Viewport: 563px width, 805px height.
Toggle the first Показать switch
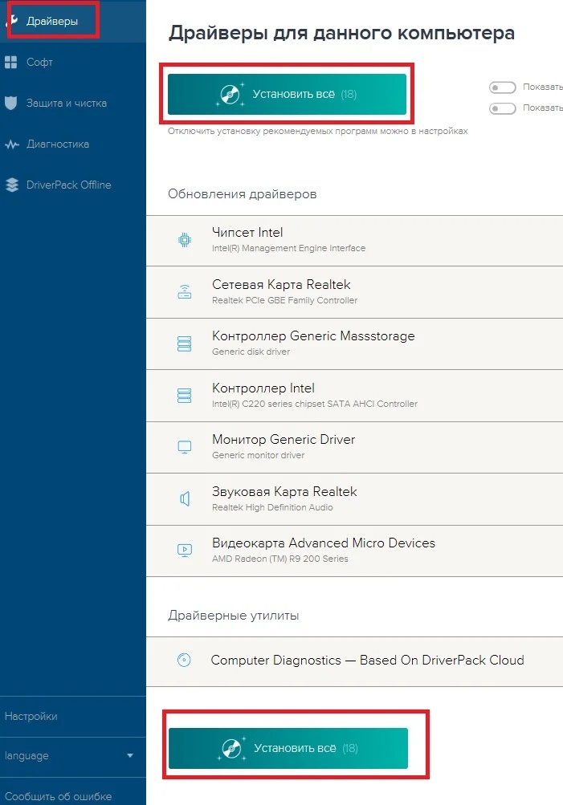[x=503, y=87]
